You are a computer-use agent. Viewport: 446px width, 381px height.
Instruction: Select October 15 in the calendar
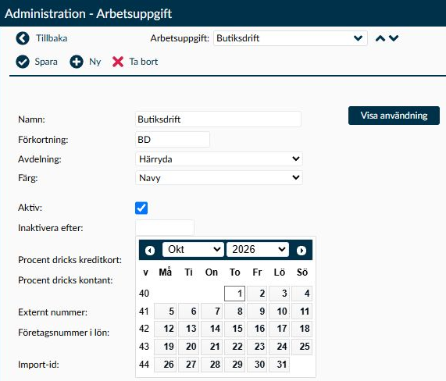pyautogui.click(x=234, y=329)
